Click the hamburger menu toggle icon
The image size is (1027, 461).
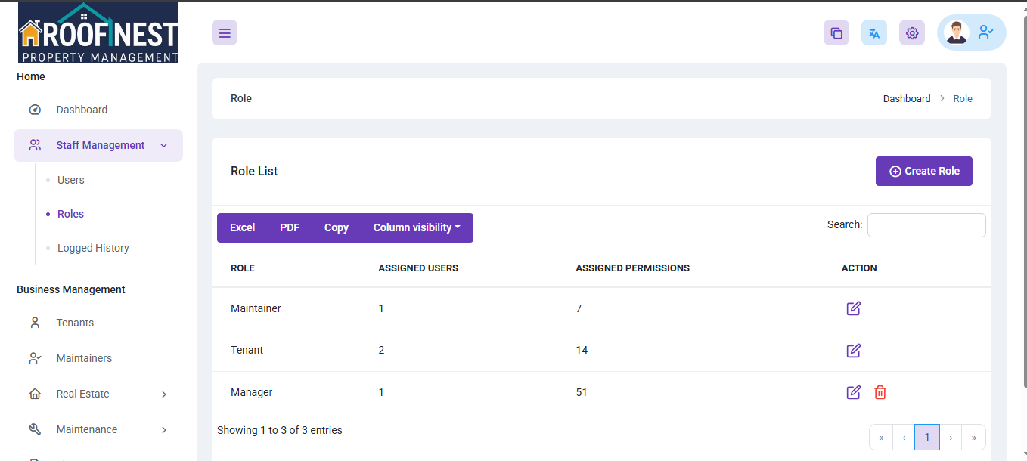pyautogui.click(x=225, y=32)
